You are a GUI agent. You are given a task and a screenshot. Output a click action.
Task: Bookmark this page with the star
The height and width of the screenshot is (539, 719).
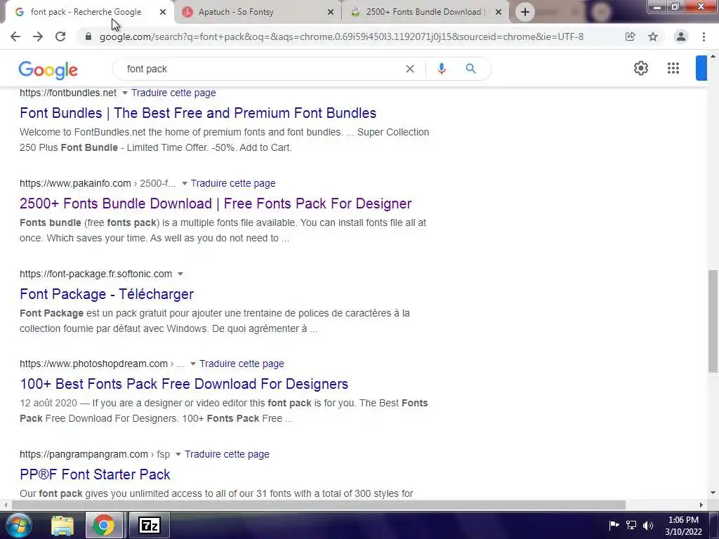tap(653, 36)
